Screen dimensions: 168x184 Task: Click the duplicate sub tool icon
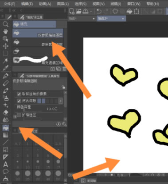(59, 69)
